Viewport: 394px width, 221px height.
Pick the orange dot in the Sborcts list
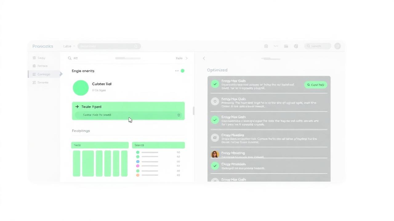(138, 175)
